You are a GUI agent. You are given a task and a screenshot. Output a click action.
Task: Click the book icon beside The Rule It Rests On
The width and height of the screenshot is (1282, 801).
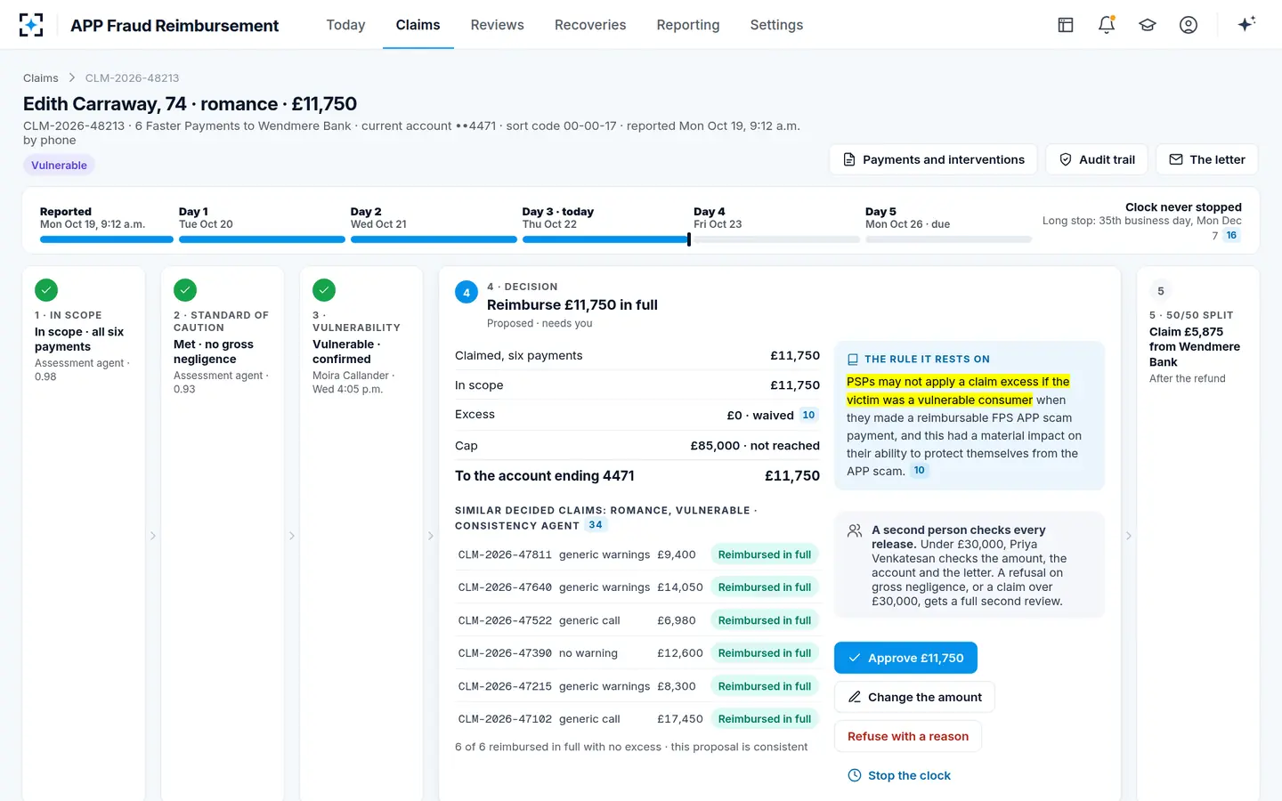click(x=853, y=360)
